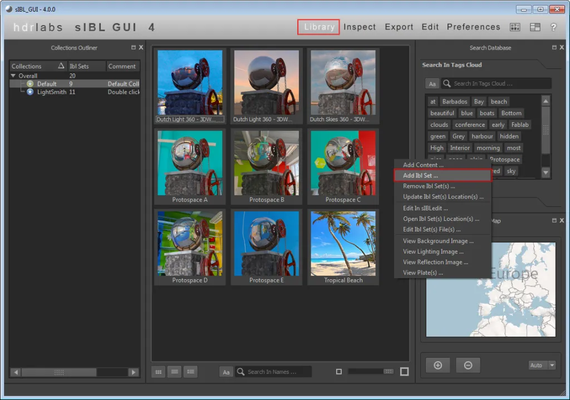Toggle case sensitivity in Tags Cloud search

click(x=432, y=83)
